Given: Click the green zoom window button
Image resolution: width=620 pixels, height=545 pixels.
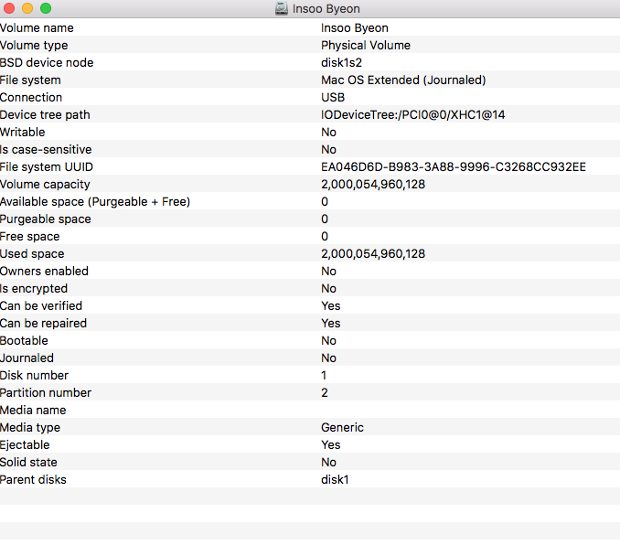Looking at the screenshot, I should pyautogui.click(x=46, y=8).
